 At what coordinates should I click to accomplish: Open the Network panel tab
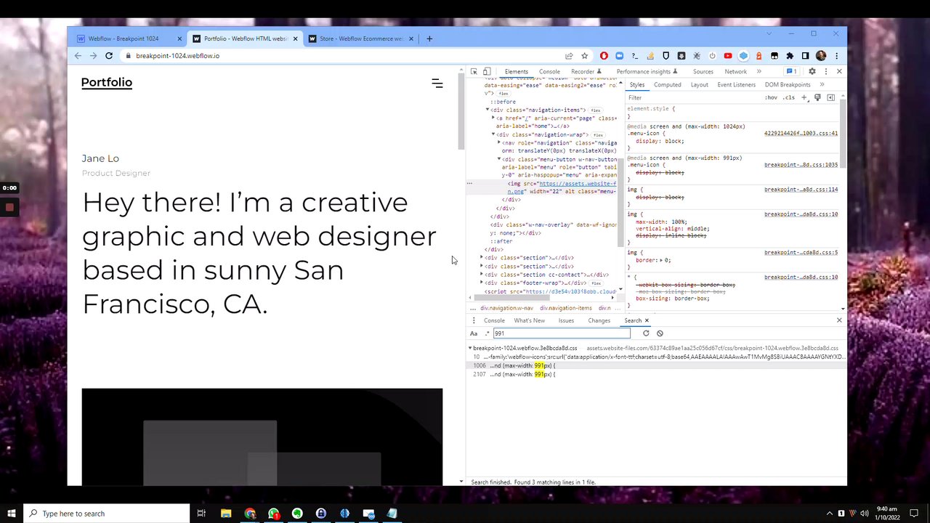pyautogui.click(x=735, y=71)
